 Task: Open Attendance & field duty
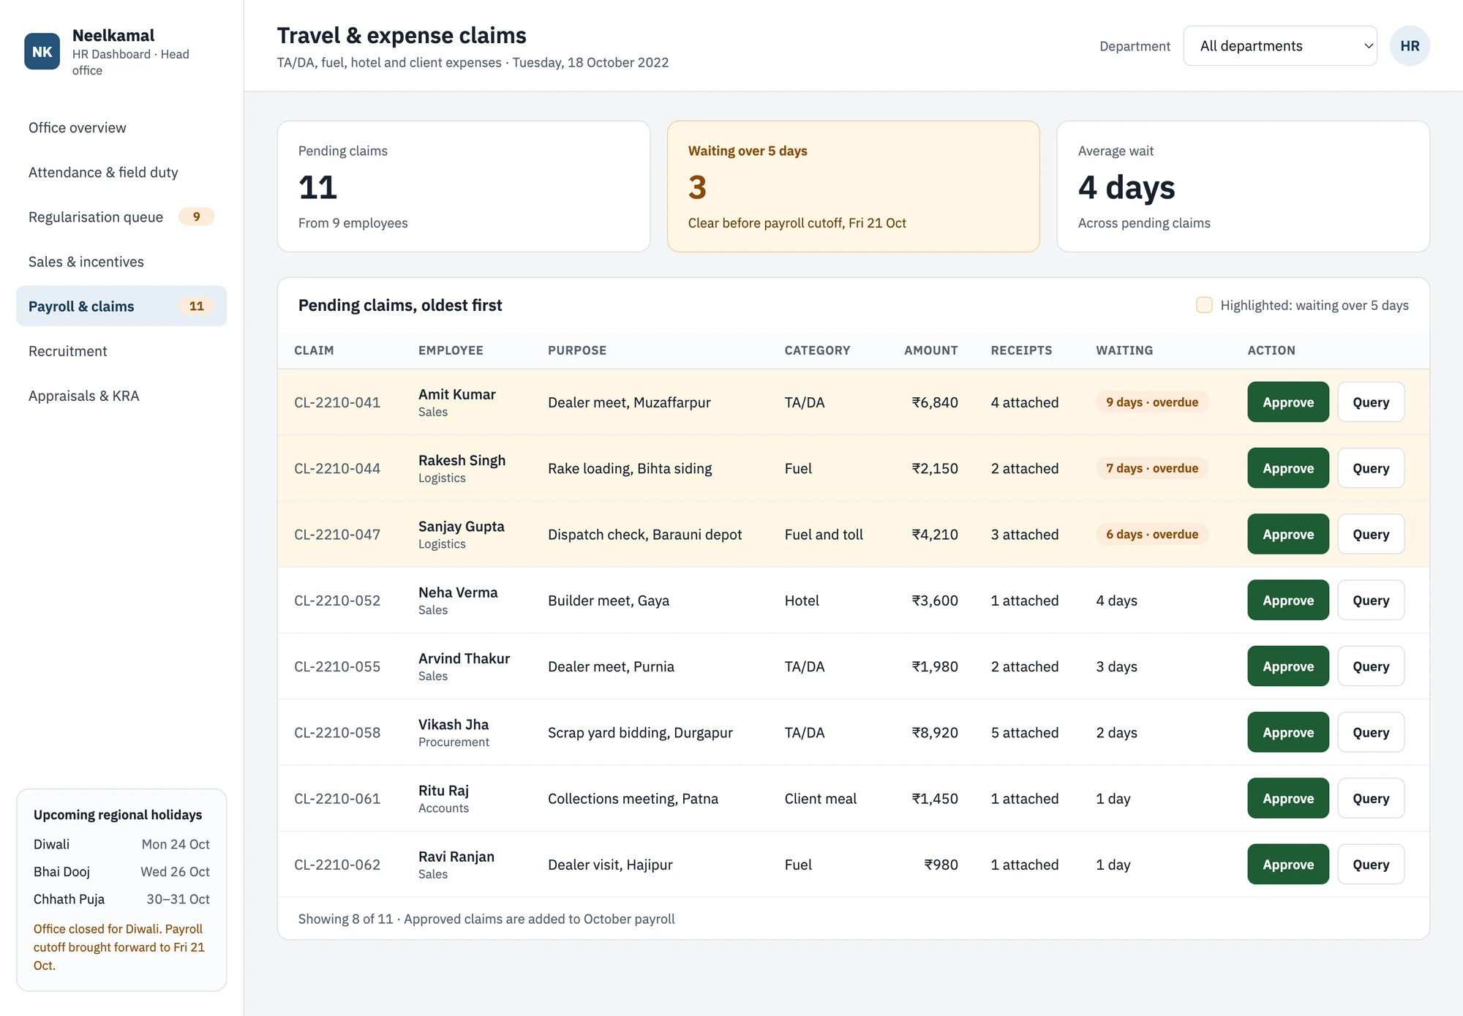pyautogui.click(x=121, y=172)
